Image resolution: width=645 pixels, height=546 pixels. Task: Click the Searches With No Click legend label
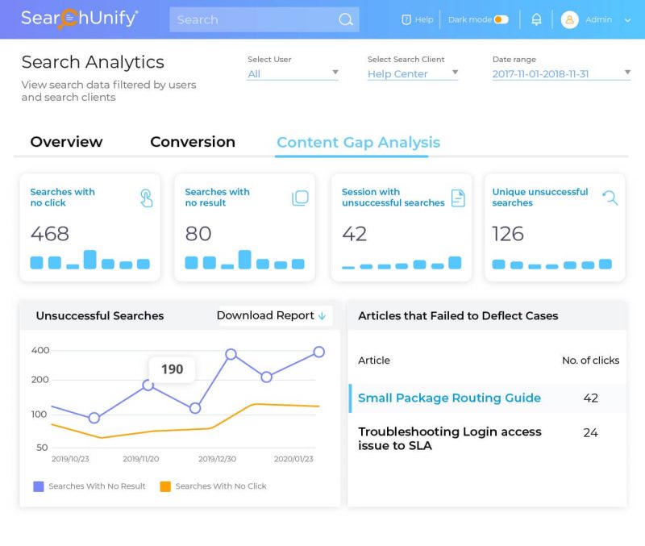pos(221,486)
